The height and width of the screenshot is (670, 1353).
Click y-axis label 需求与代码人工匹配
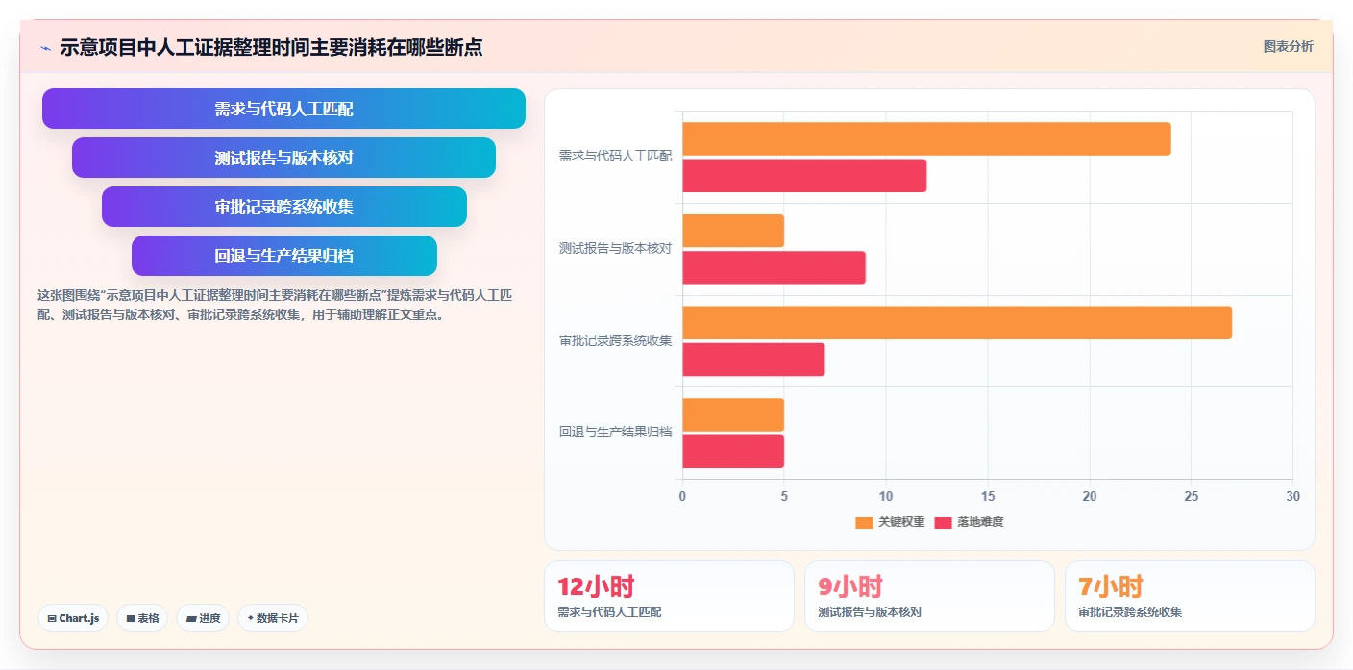(615, 156)
